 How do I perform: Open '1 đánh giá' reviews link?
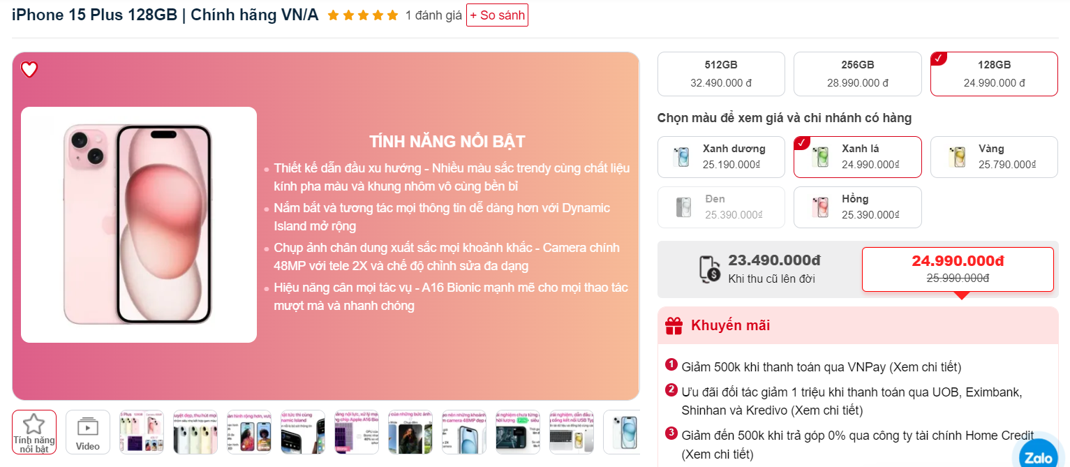(433, 15)
